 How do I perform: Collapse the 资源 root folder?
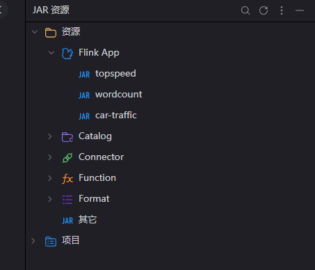(x=35, y=32)
